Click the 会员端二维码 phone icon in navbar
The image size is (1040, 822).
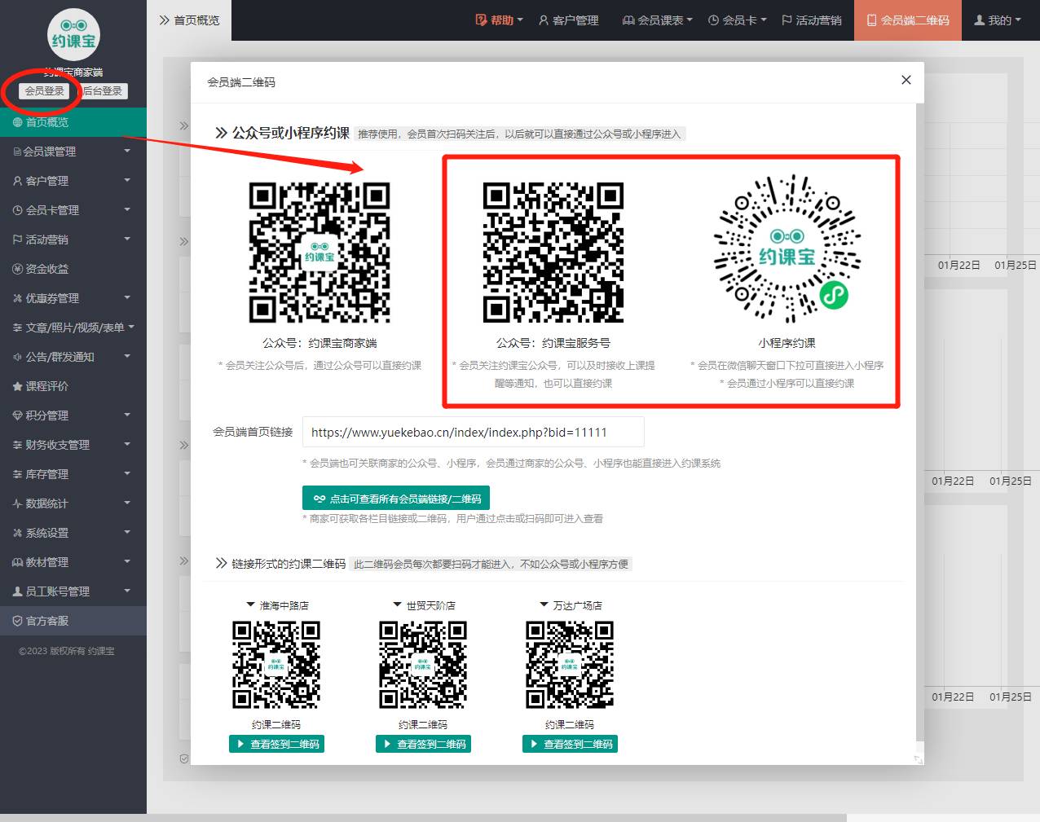(x=871, y=20)
